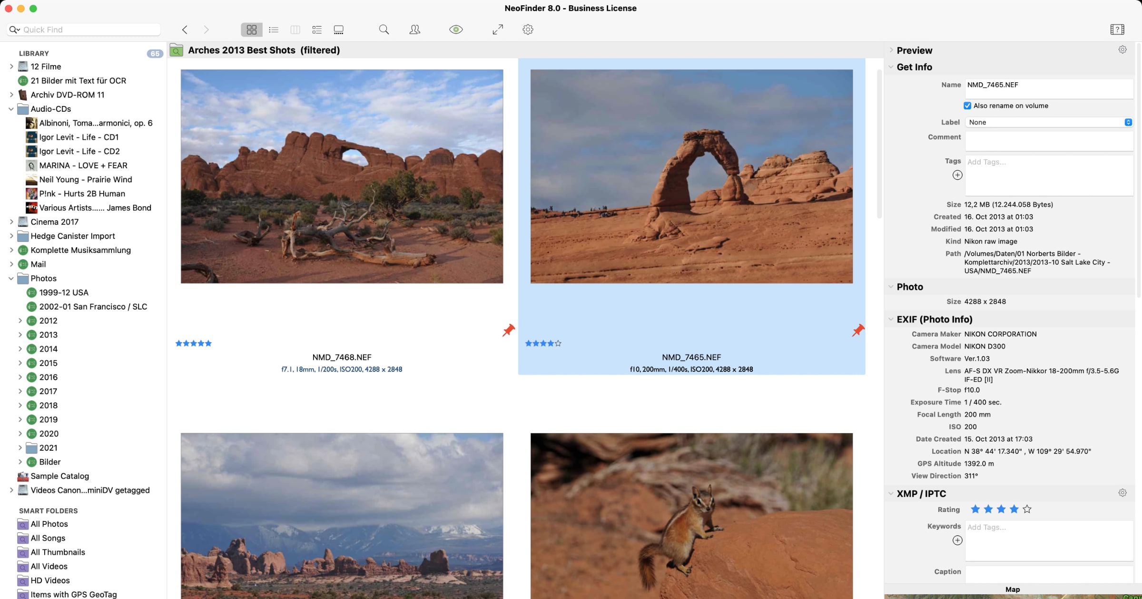Image resolution: width=1142 pixels, height=599 pixels.
Task: Select Sample Catalog in library
Action: [x=59, y=476]
